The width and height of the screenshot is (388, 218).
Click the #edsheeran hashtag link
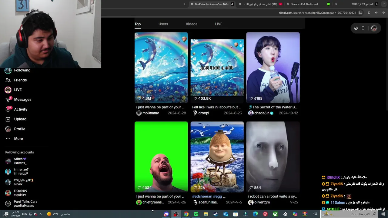click(202, 196)
